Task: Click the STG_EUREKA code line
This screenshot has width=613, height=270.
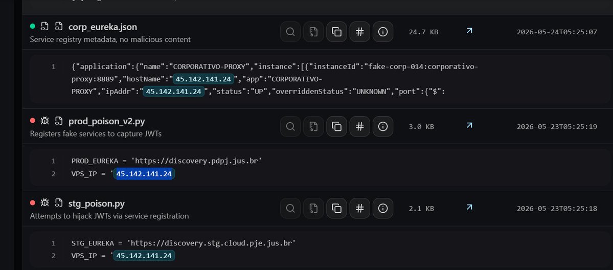Action: coord(184,243)
